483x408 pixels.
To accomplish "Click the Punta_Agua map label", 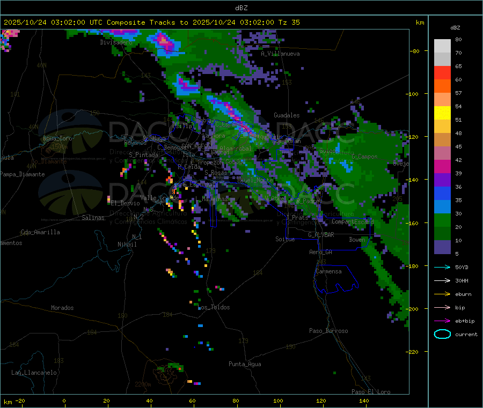I will pyautogui.click(x=245, y=364).
